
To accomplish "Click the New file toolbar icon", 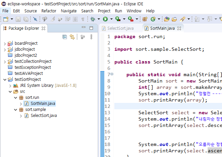I will [5, 19].
